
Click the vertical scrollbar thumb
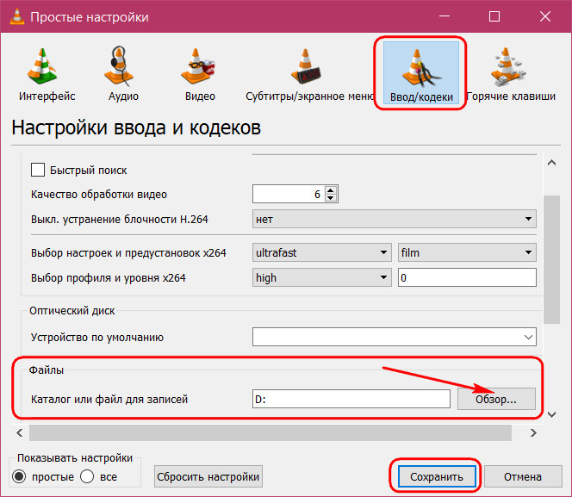coord(551,259)
